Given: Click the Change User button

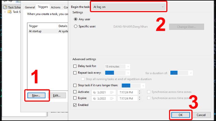Looking at the screenshot, I should (186, 27).
